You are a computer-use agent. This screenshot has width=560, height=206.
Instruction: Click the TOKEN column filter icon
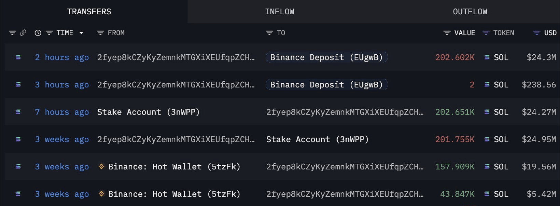486,33
